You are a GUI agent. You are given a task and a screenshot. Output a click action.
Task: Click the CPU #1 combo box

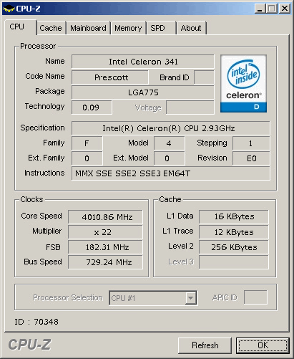point(153,298)
